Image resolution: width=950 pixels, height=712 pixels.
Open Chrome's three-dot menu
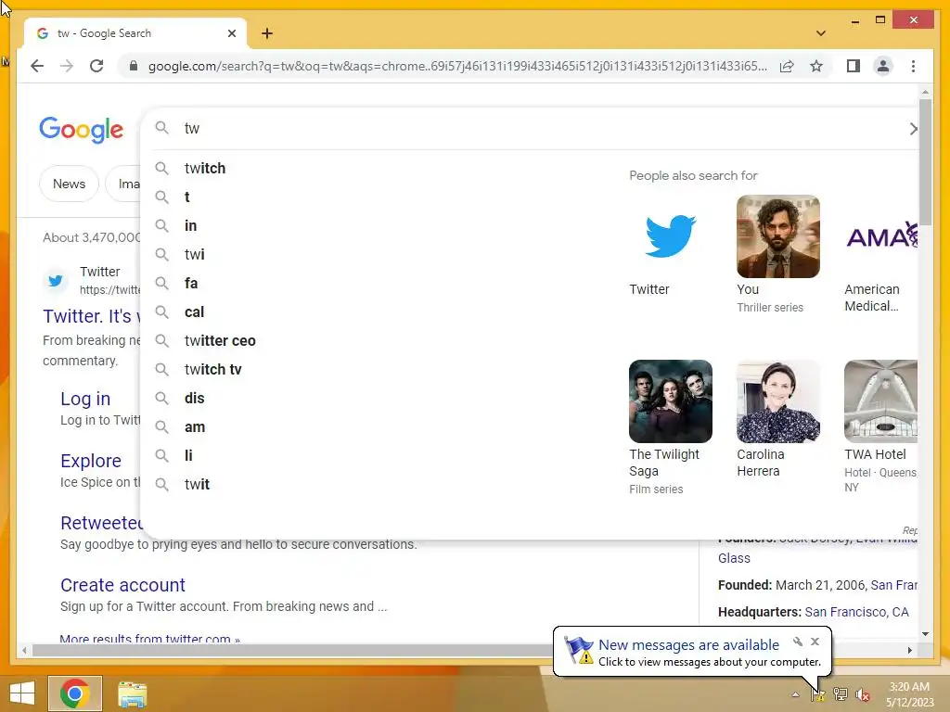913,66
